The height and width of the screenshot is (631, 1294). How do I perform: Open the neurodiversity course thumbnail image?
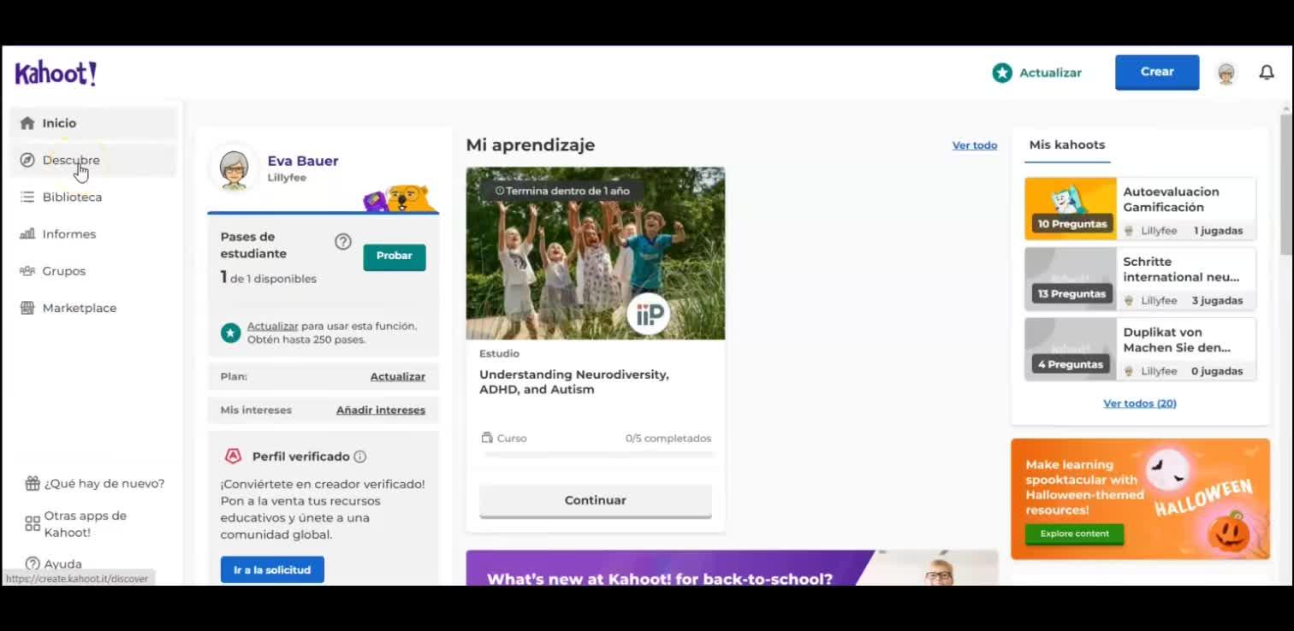(596, 253)
